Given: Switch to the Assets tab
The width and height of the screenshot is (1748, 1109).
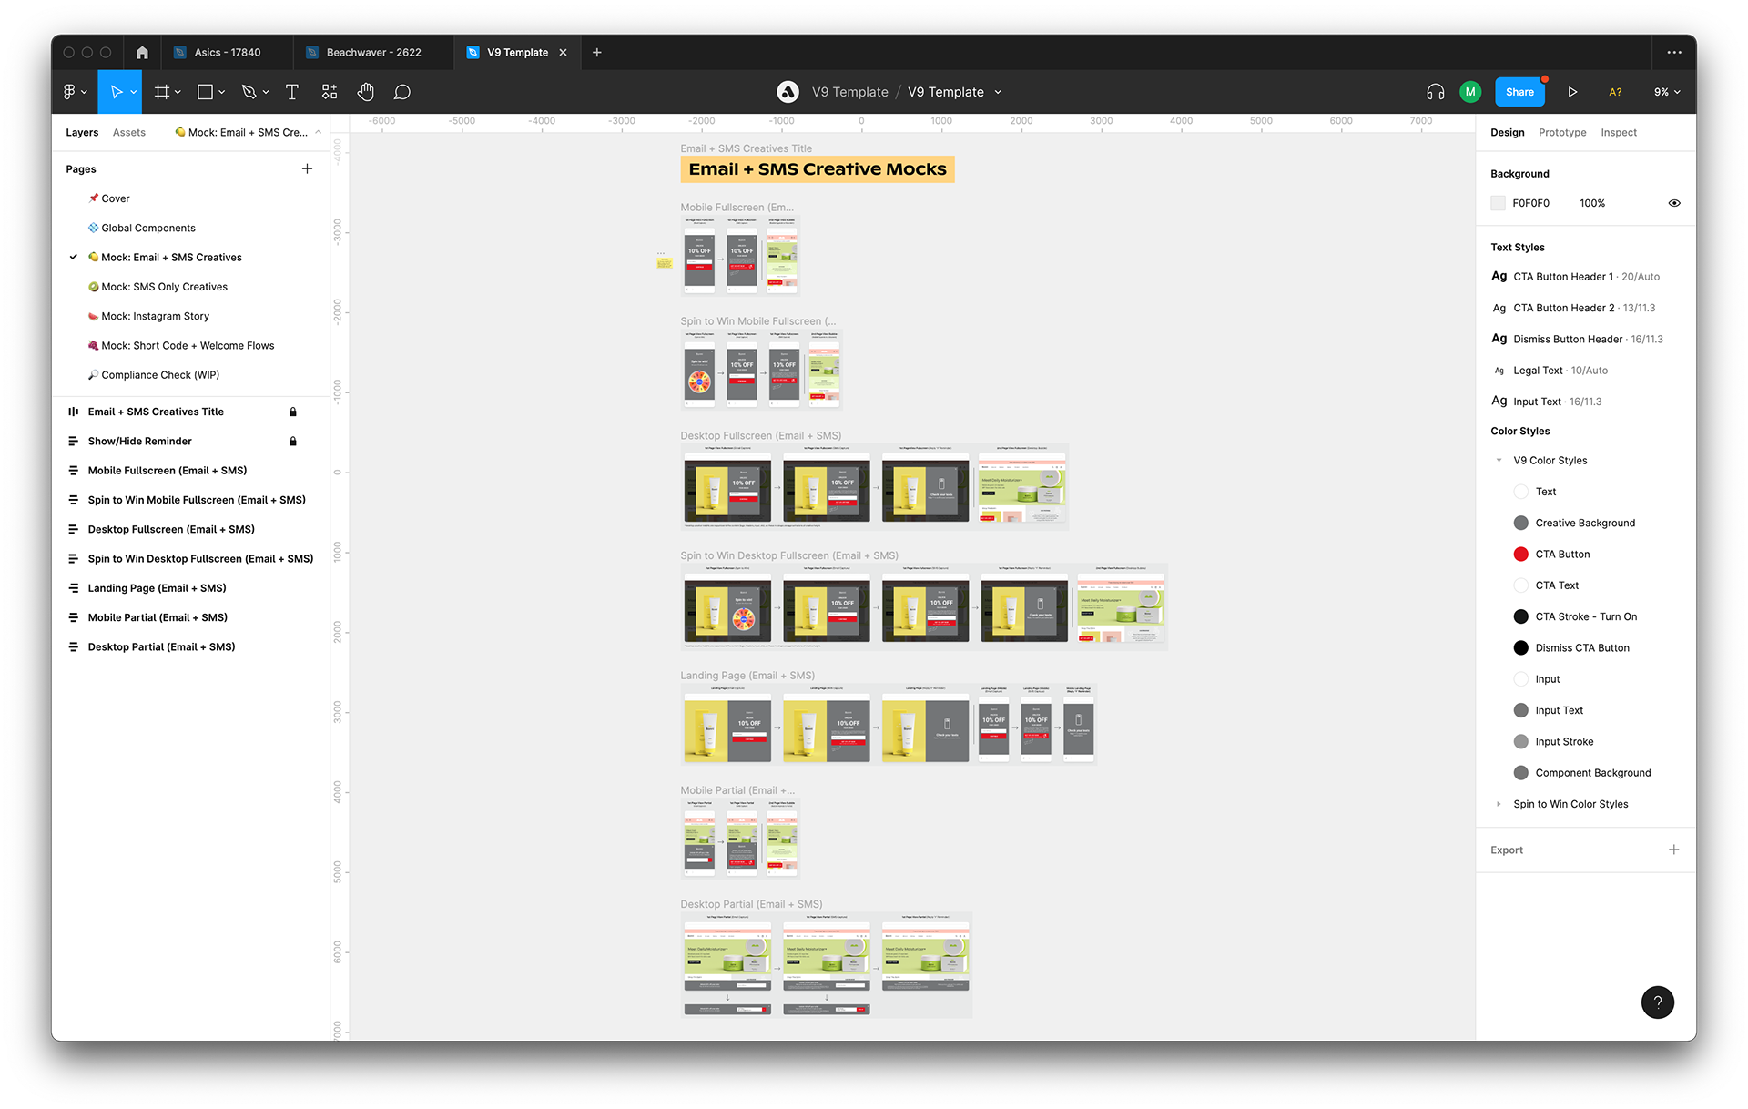Looking at the screenshot, I should pyautogui.click(x=128, y=133).
